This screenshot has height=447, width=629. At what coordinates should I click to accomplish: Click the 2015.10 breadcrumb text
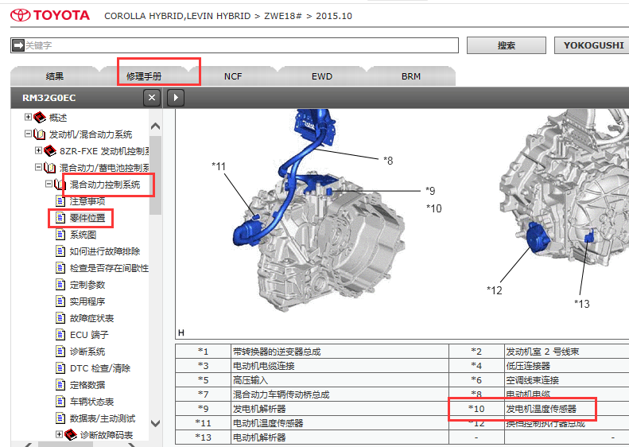tap(334, 16)
